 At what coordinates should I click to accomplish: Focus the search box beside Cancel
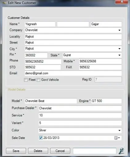point(95,151)
